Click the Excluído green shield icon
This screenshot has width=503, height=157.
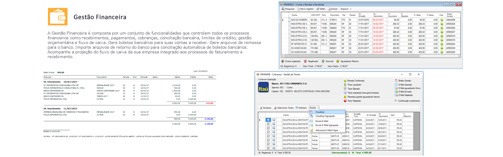point(323,61)
